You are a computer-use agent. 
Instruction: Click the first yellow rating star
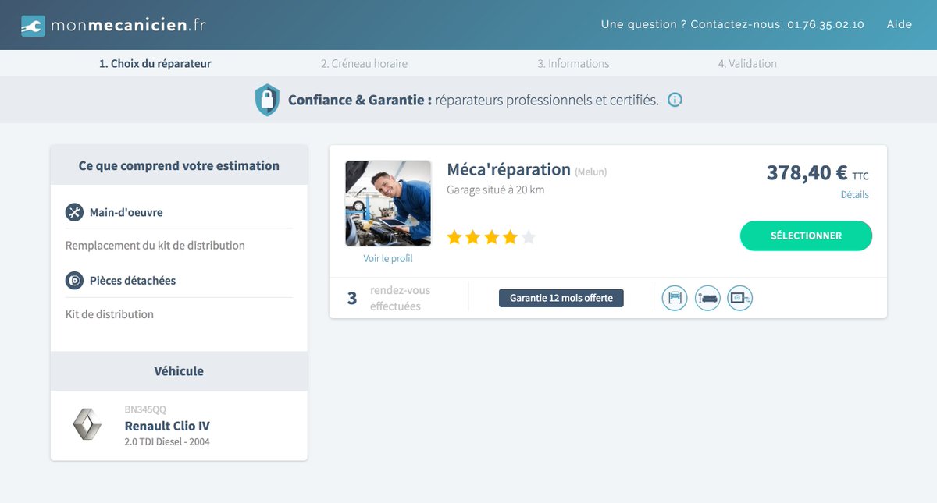[x=454, y=237]
